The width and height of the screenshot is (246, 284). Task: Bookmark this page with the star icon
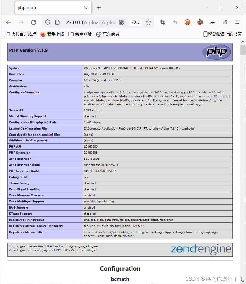pos(148,22)
